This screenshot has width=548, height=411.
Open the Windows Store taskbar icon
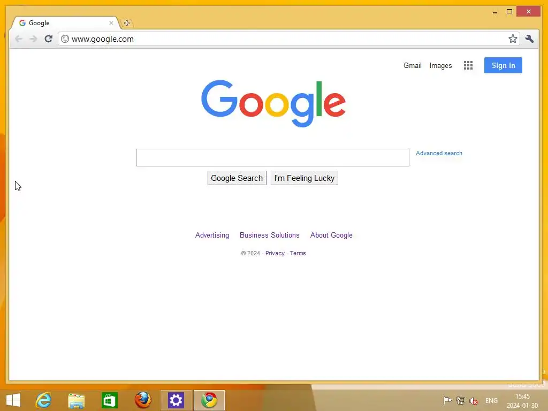click(x=109, y=400)
